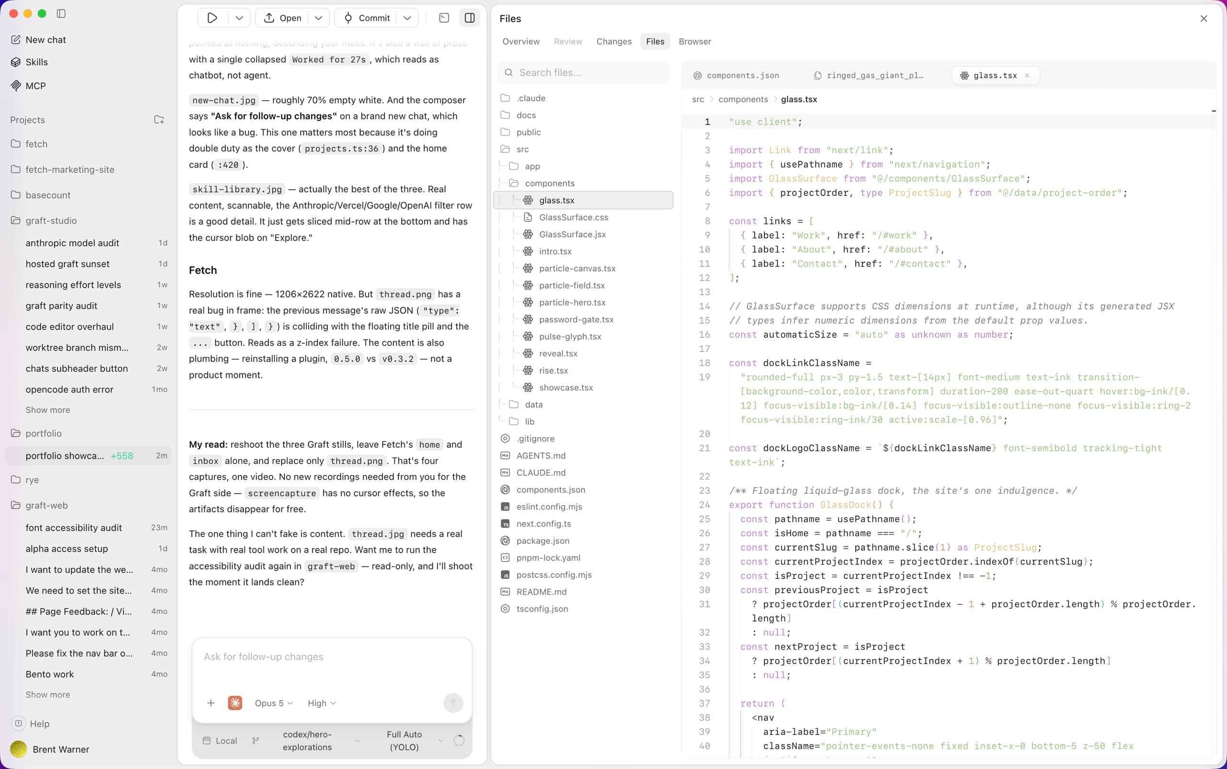1227x769 pixels.
Task: Expand the Open button dropdown arrow
Action: (x=318, y=18)
